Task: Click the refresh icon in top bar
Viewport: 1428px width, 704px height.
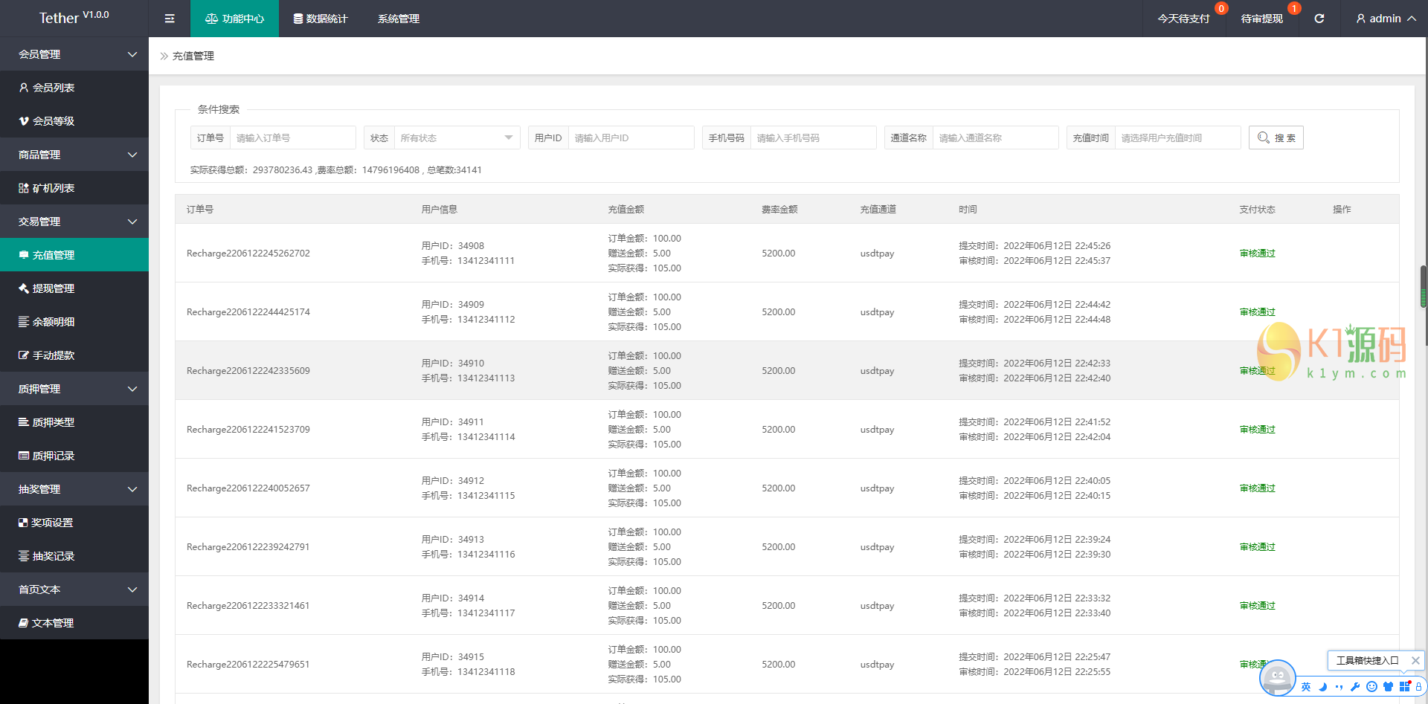Action: coord(1319,19)
